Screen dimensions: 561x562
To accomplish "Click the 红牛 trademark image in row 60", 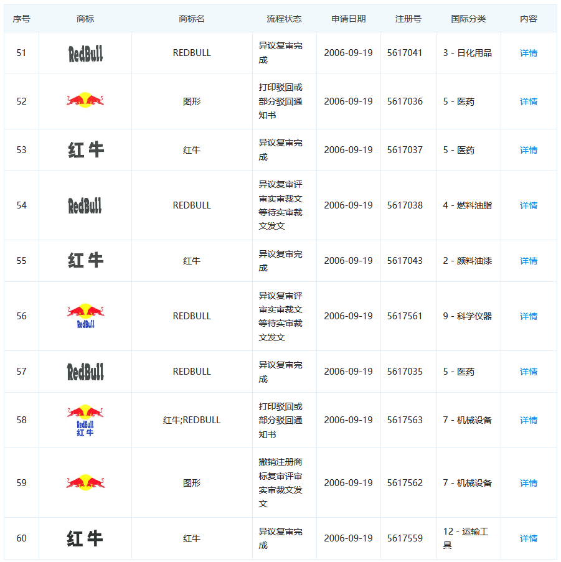I will pyautogui.click(x=85, y=538).
